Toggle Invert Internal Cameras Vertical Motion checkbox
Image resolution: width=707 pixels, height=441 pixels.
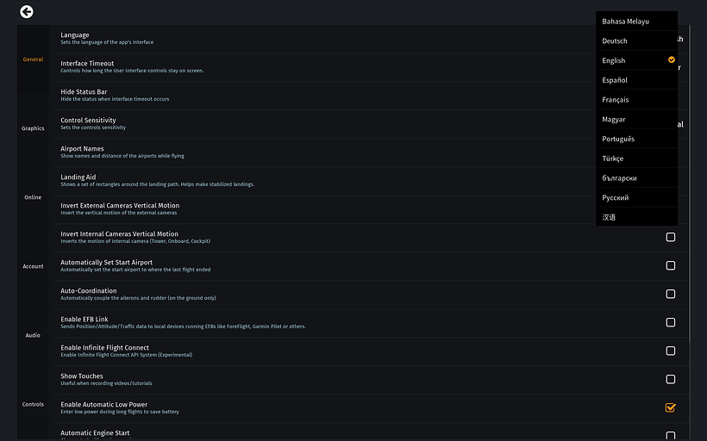point(670,237)
